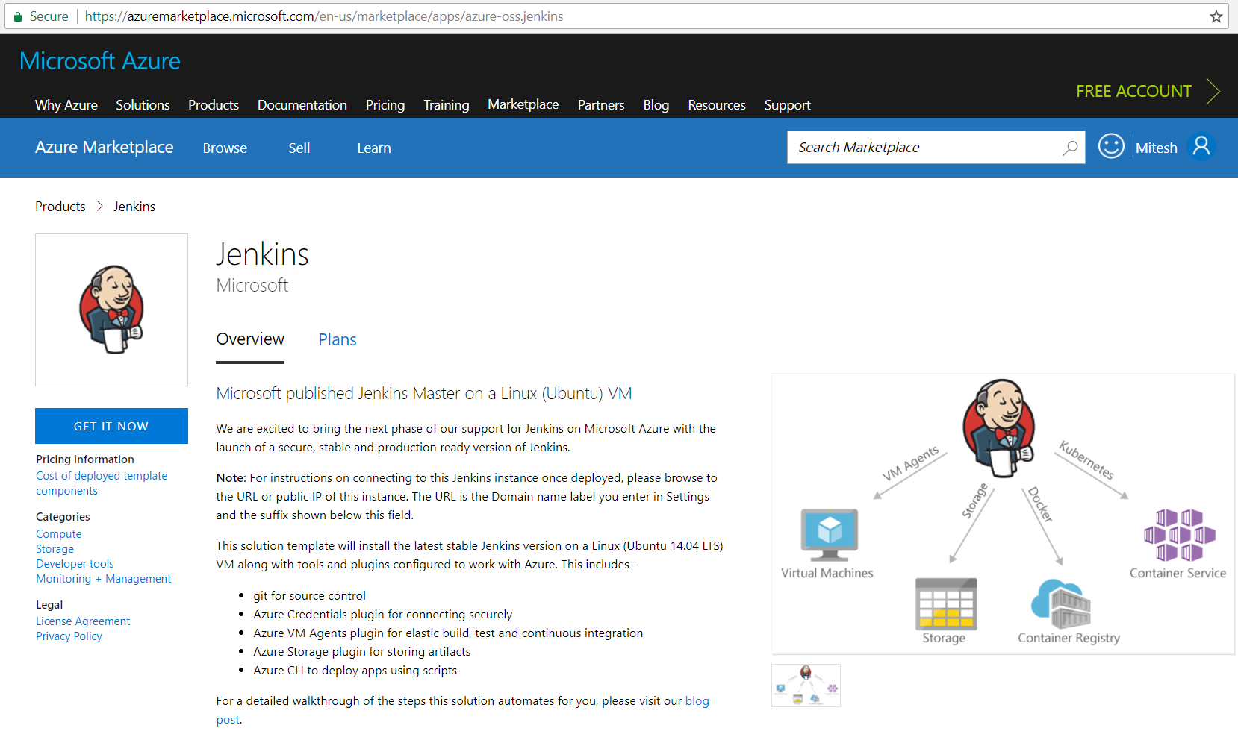The image size is (1238, 734).
Task: Click the Jenkins breadcrumb text
Action: (x=134, y=207)
